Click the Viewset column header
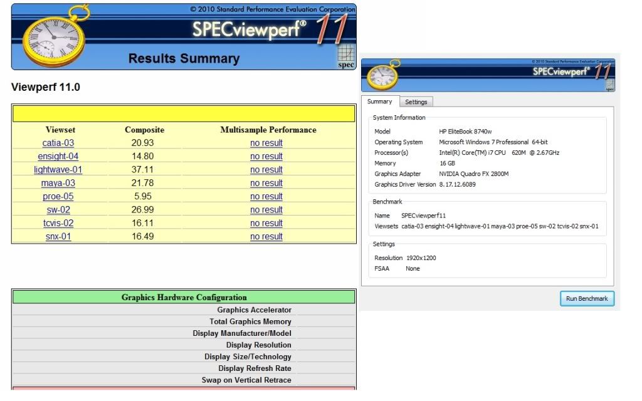The height and width of the screenshot is (401, 642). point(61,130)
